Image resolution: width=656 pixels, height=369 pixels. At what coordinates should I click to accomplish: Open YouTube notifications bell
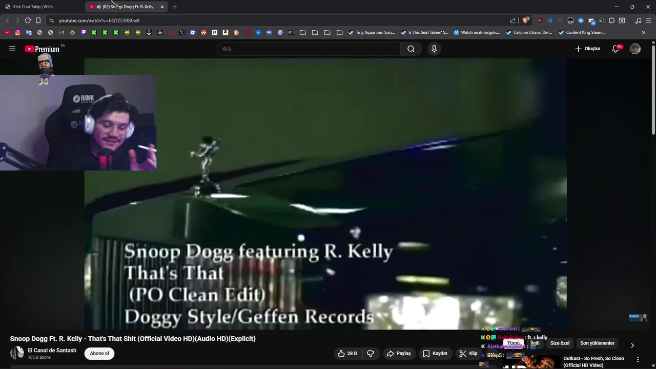coord(616,49)
